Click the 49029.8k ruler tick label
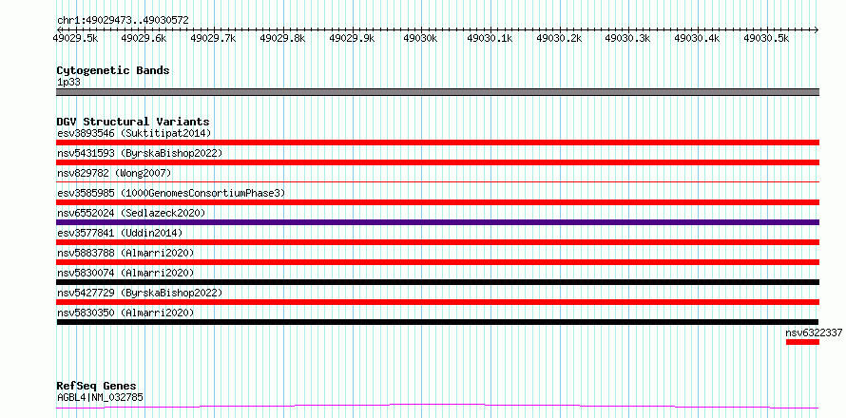 click(282, 38)
